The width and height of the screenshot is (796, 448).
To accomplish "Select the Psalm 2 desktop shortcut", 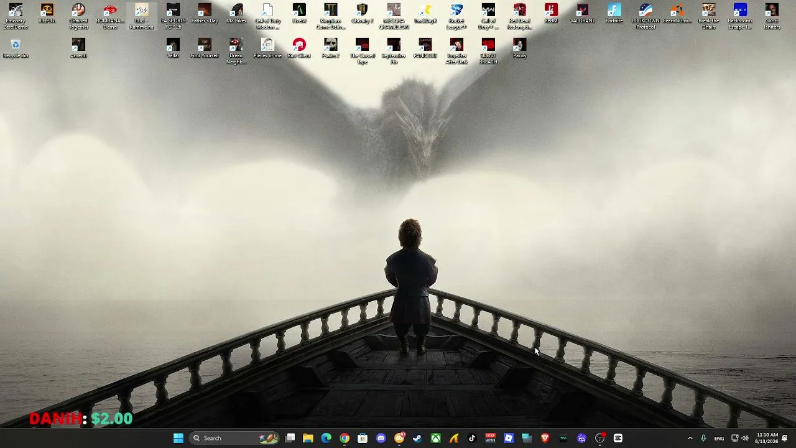I will (x=331, y=49).
